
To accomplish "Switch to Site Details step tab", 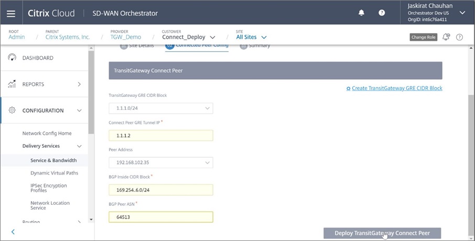I will 137,46.
